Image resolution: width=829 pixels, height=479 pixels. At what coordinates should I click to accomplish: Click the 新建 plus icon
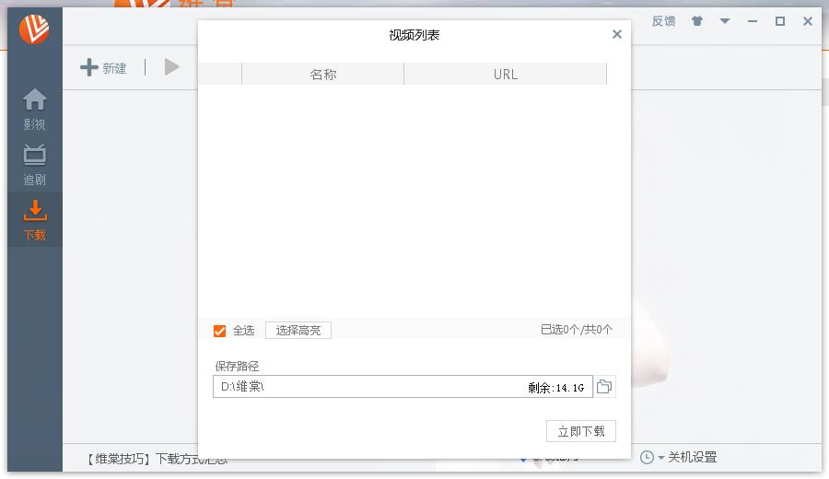pos(89,67)
